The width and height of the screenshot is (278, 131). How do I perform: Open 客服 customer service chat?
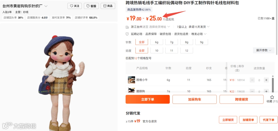(91, 6)
